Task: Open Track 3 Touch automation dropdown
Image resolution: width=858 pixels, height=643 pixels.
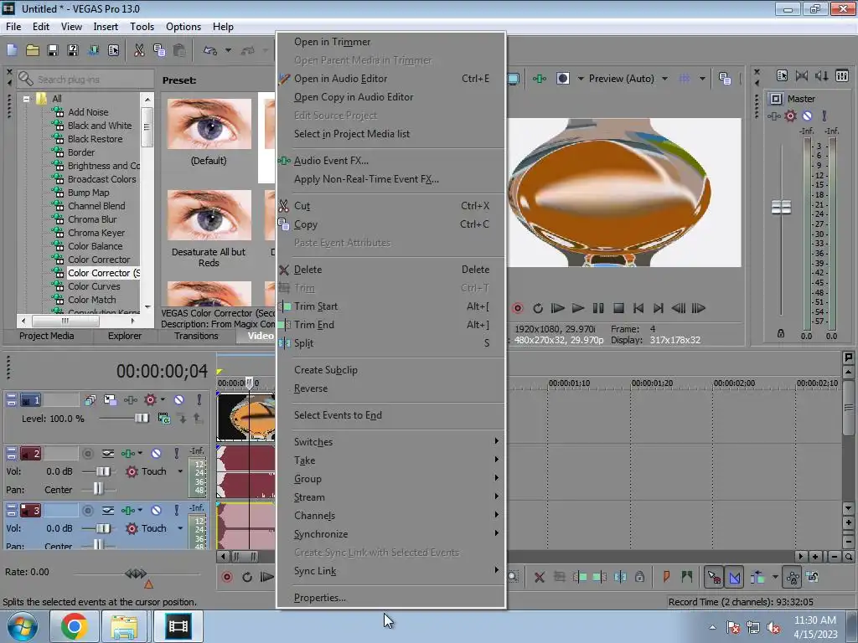Action: [x=180, y=528]
